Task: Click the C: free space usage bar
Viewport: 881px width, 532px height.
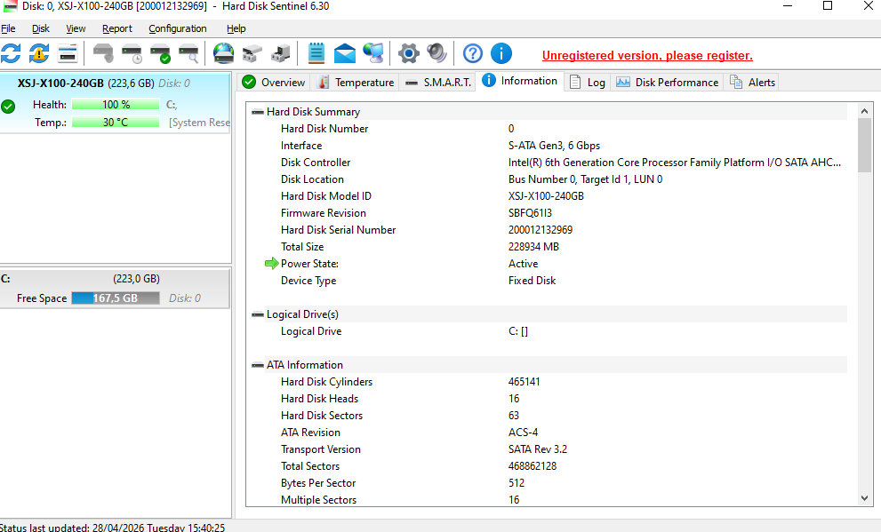Action: [x=115, y=298]
